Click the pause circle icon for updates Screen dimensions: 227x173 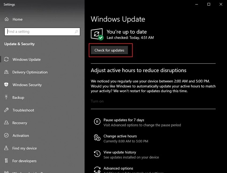97,121
